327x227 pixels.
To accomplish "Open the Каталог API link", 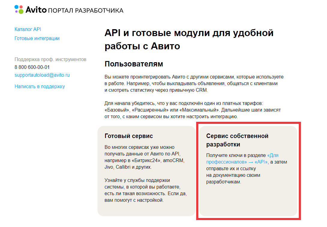I will pos(28,29).
